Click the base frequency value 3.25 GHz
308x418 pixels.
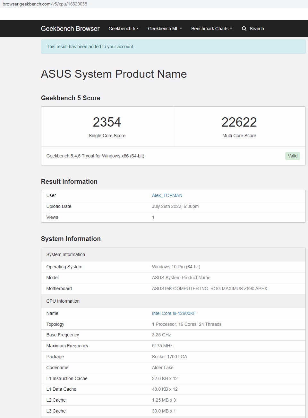pyautogui.click(x=161, y=335)
